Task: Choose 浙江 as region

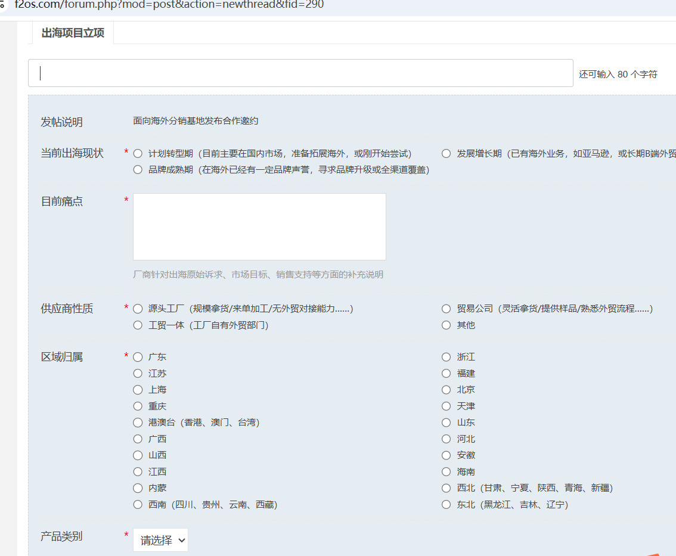Action: 446,357
